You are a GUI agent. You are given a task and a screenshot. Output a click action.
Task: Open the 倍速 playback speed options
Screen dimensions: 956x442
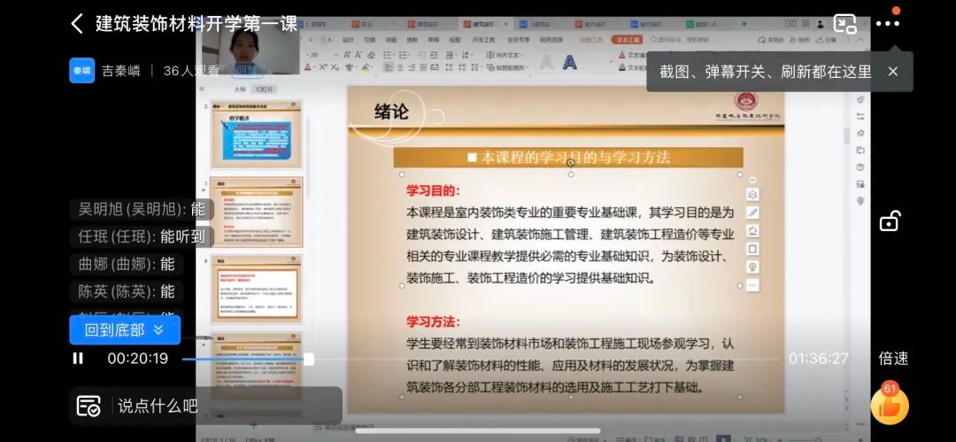pyautogui.click(x=893, y=359)
